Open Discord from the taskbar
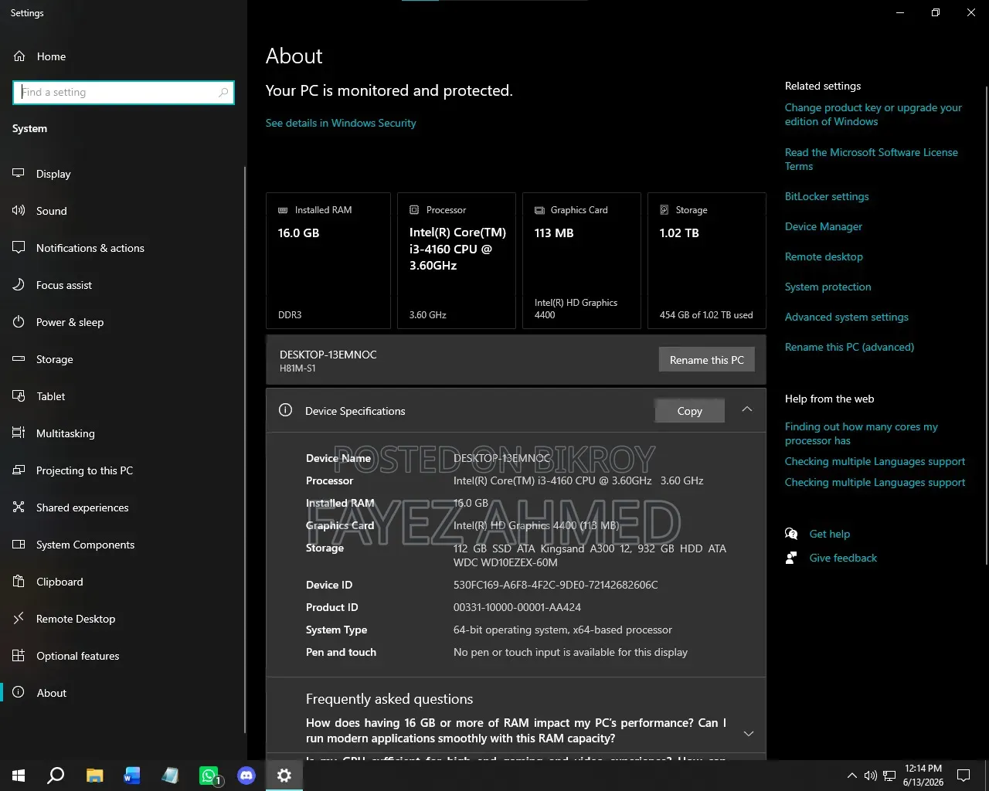The width and height of the screenshot is (989, 791). point(246,776)
